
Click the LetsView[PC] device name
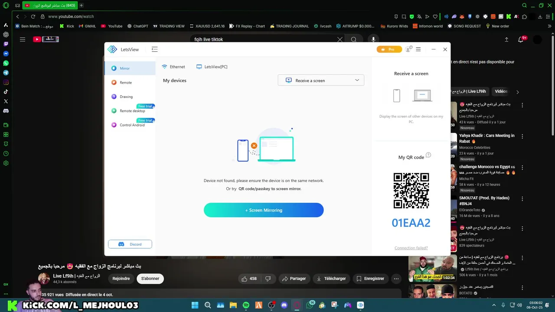(212, 67)
